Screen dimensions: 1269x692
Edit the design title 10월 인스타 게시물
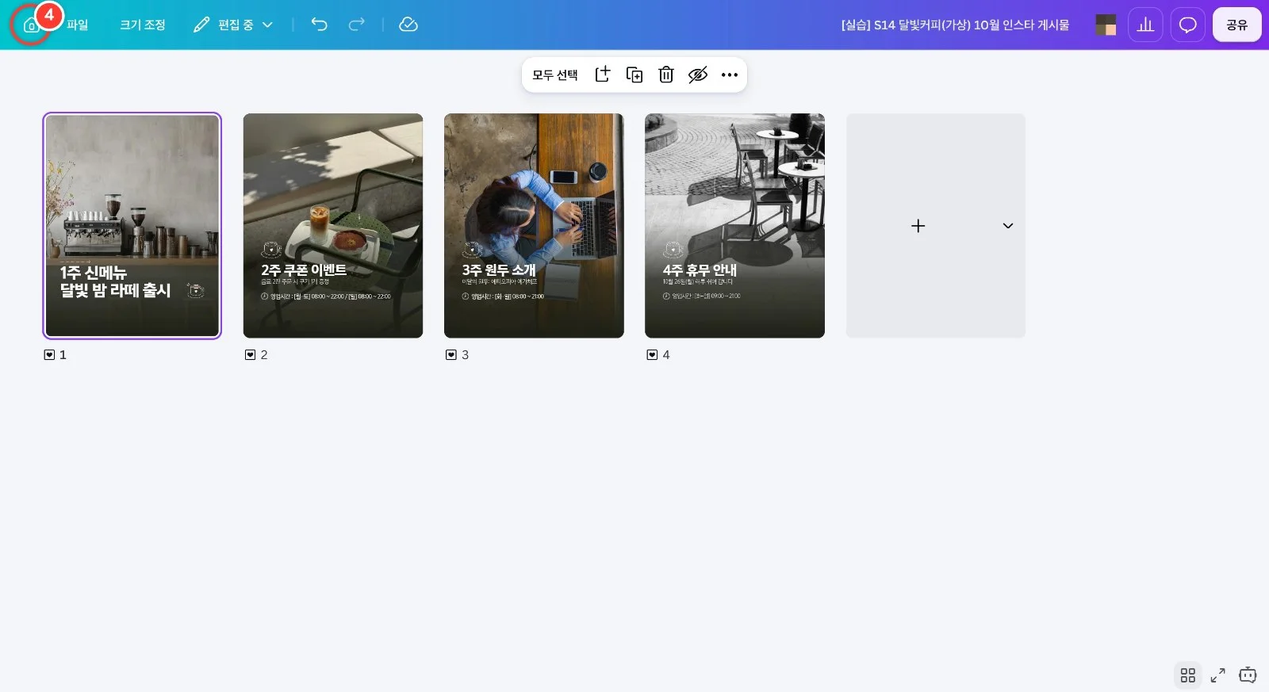coord(955,25)
